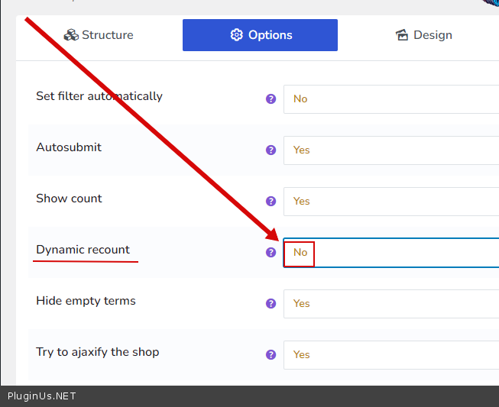Switch to the Structure tab

[99, 35]
